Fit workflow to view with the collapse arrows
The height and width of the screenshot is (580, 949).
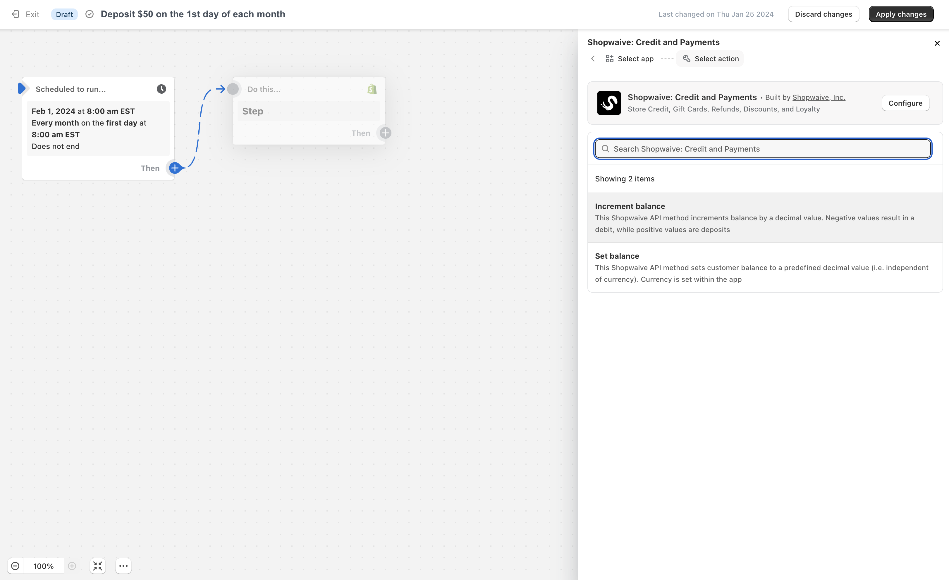pos(98,566)
